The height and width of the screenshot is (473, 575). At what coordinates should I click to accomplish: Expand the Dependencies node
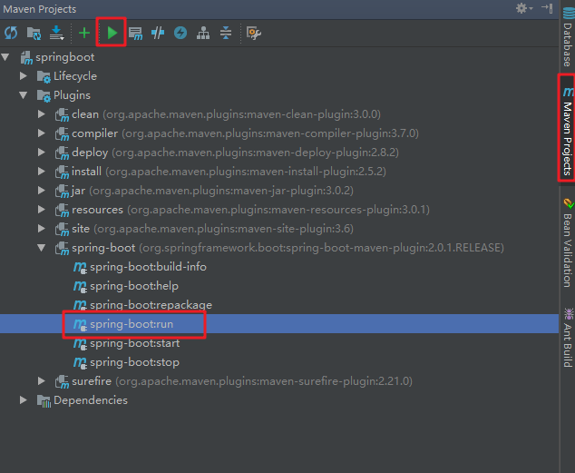pos(24,400)
